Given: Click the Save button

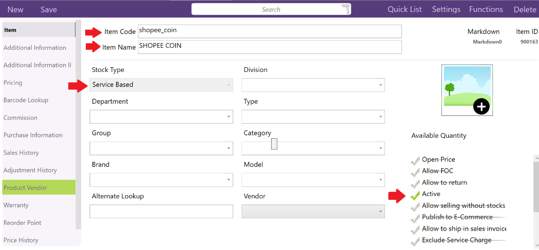Looking at the screenshot, I should pos(48,9).
